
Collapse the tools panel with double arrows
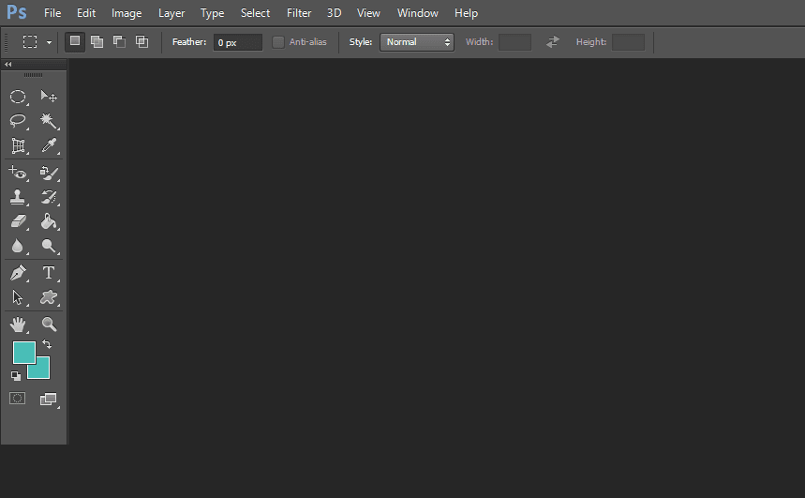pos(7,64)
